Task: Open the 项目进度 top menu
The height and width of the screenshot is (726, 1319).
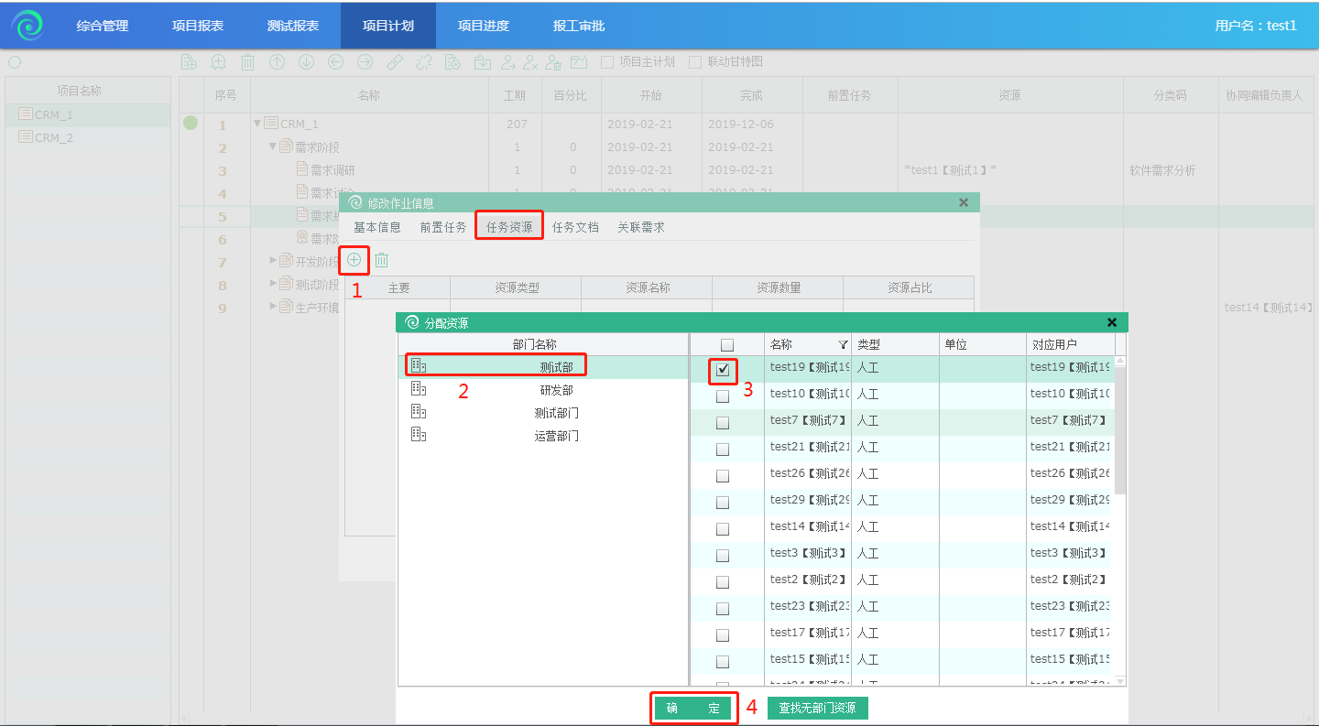Action: 483,26
